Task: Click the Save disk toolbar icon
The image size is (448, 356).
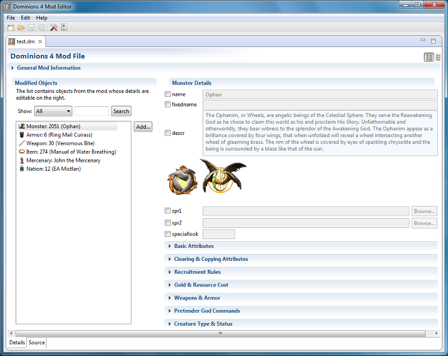Action: pos(31,27)
